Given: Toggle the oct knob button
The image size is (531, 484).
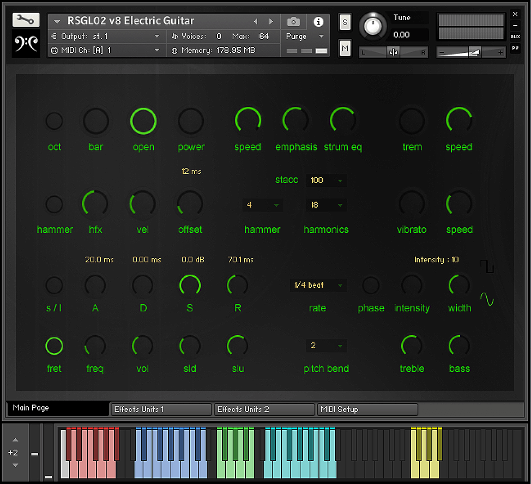Looking at the screenshot, I should coord(54,121).
